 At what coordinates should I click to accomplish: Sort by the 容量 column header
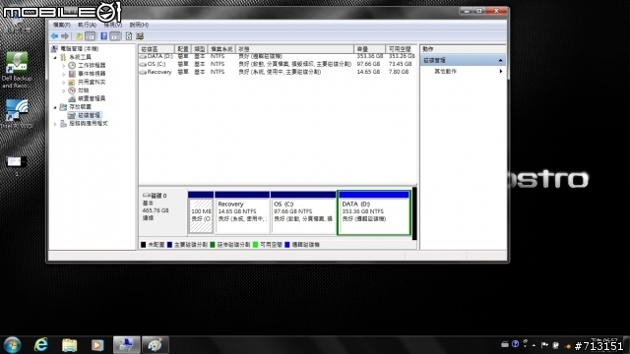pyautogui.click(x=369, y=49)
